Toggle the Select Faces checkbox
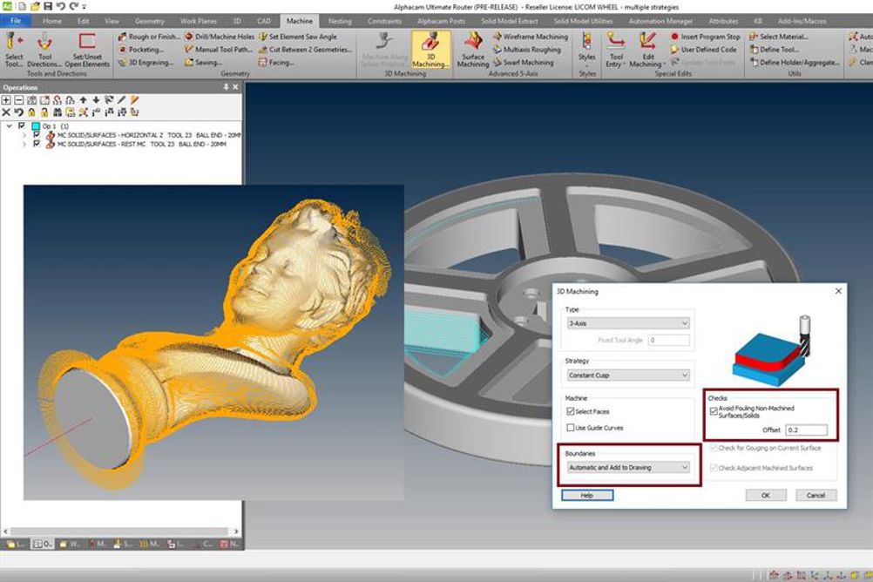 pyautogui.click(x=570, y=411)
